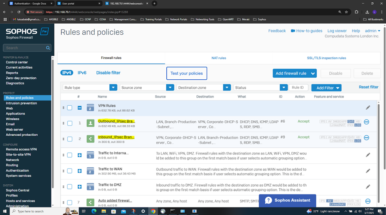Image resolution: width=386 pixels, height=215 pixels.
Task: Click the browser address bar
Action: pos(182,12)
